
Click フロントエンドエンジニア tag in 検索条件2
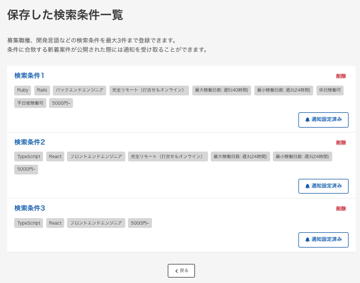(x=96, y=156)
